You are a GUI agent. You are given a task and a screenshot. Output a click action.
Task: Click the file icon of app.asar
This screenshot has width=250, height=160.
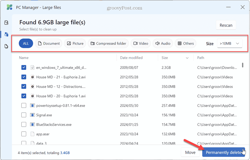(32, 134)
